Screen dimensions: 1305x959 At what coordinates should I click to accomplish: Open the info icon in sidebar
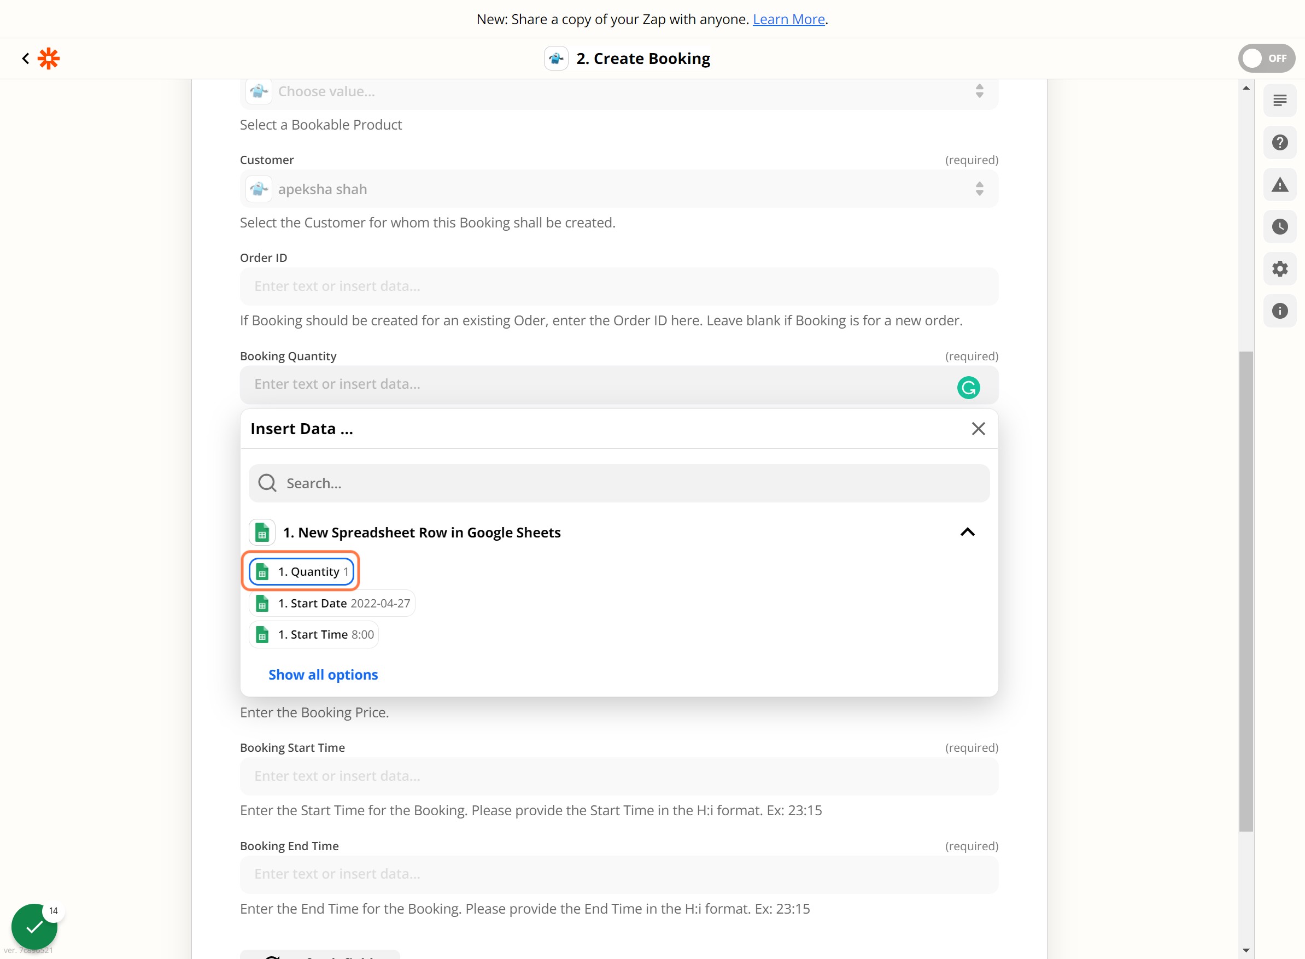1279,311
